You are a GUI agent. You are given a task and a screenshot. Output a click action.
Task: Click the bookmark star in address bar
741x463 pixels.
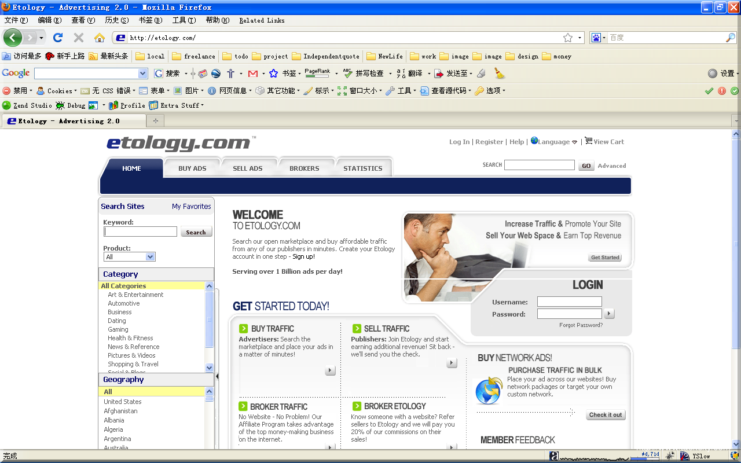click(x=568, y=38)
